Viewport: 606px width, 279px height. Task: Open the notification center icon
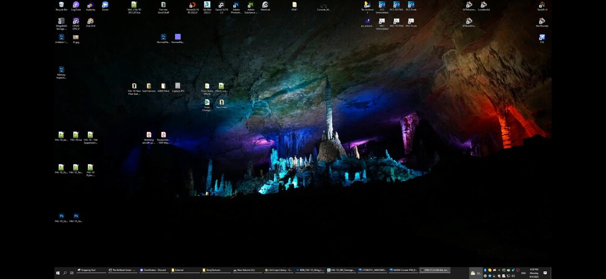click(x=545, y=273)
